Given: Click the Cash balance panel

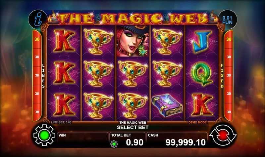Looking at the screenshot, I should click(177, 140).
